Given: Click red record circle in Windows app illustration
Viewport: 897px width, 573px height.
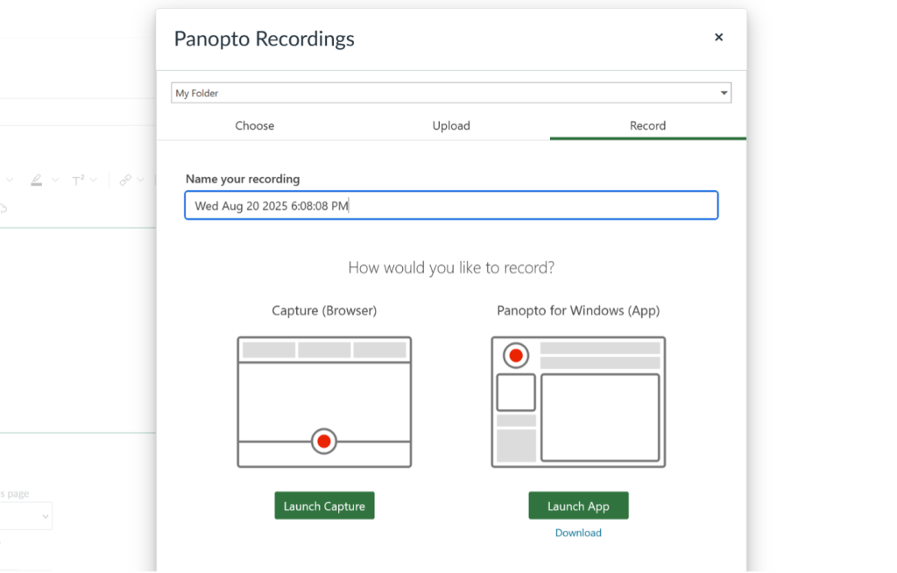Looking at the screenshot, I should [x=516, y=355].
